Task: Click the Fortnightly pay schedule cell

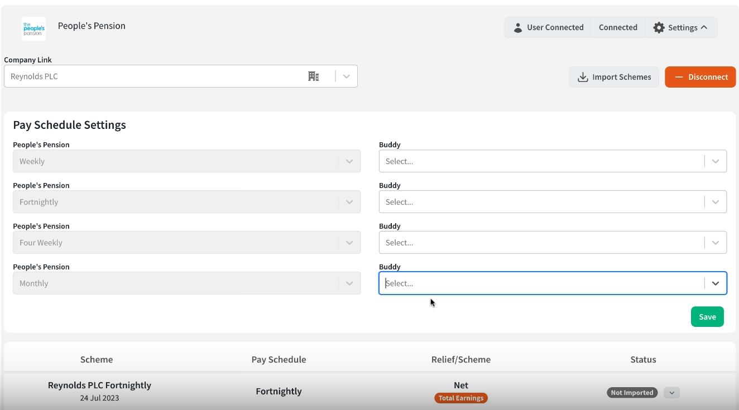Action: (x=279, y=392)
